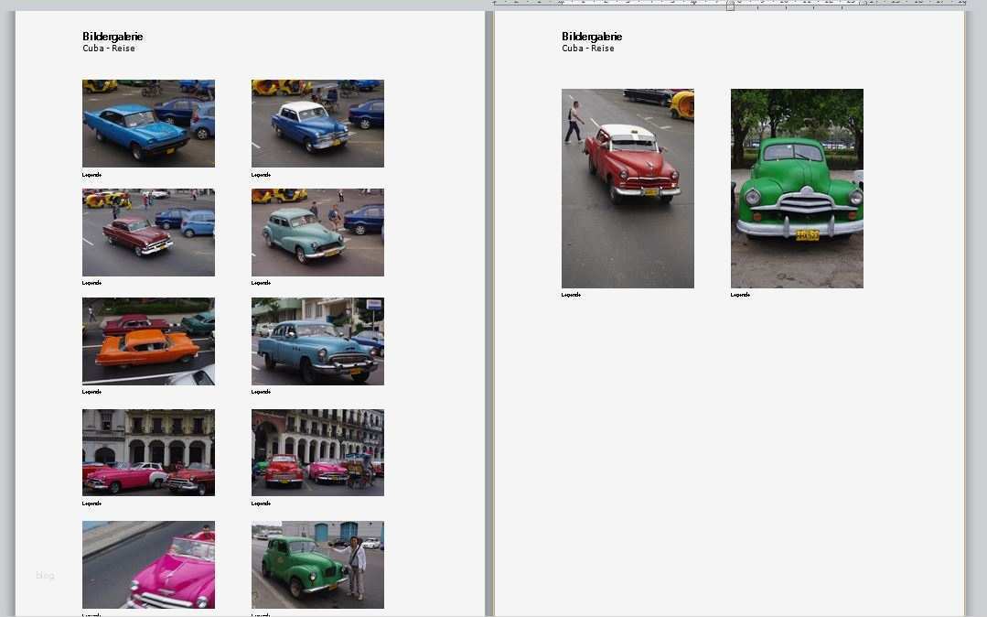
Task: Select the pink cars by colonnade photo
Action: tap(148, 452)
